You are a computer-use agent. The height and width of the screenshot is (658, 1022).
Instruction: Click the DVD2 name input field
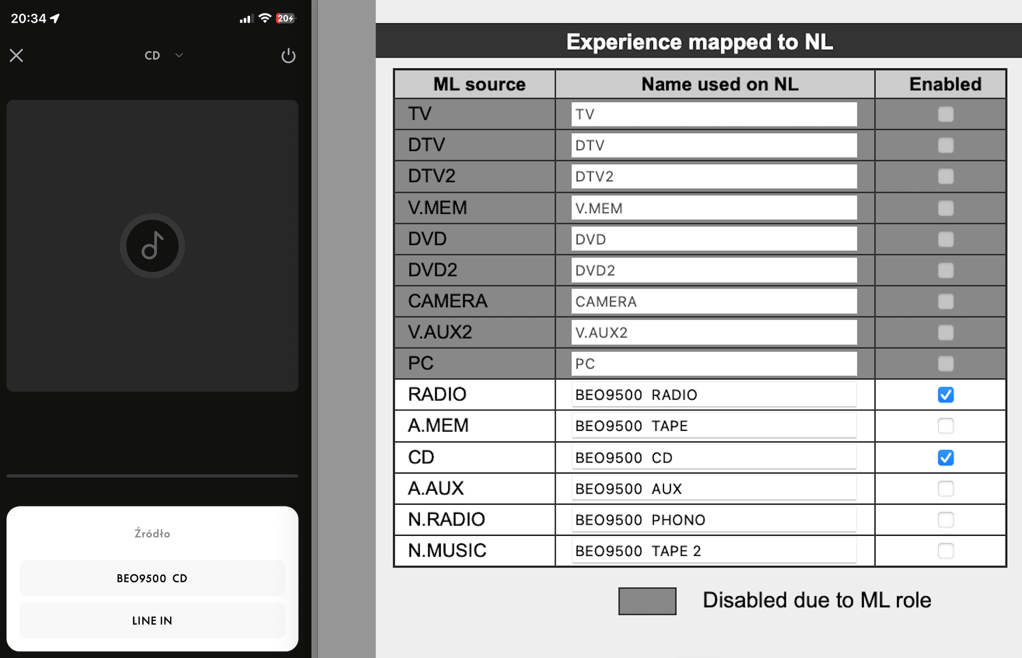click(714, 270)
